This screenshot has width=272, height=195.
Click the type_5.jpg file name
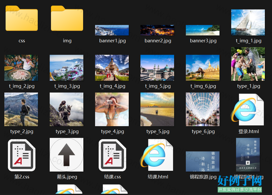pyautogui.click(x=158, y=132)
